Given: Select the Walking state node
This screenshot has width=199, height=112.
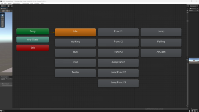Looking at the screenshot, I should [75, 43].
